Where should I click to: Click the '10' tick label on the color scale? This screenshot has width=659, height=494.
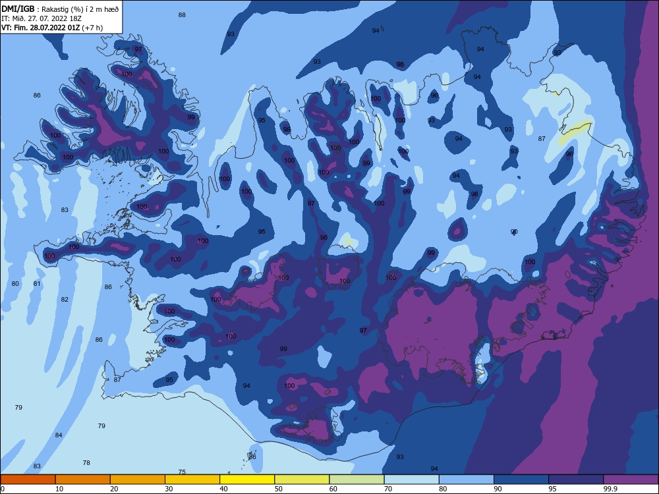click(59, 489)
